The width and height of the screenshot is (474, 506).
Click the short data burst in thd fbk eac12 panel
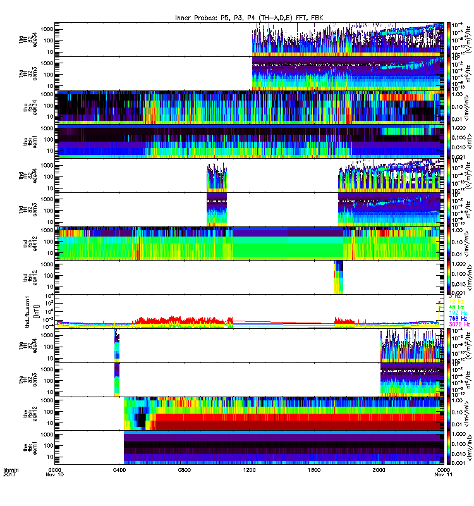[x=338, y=277]
